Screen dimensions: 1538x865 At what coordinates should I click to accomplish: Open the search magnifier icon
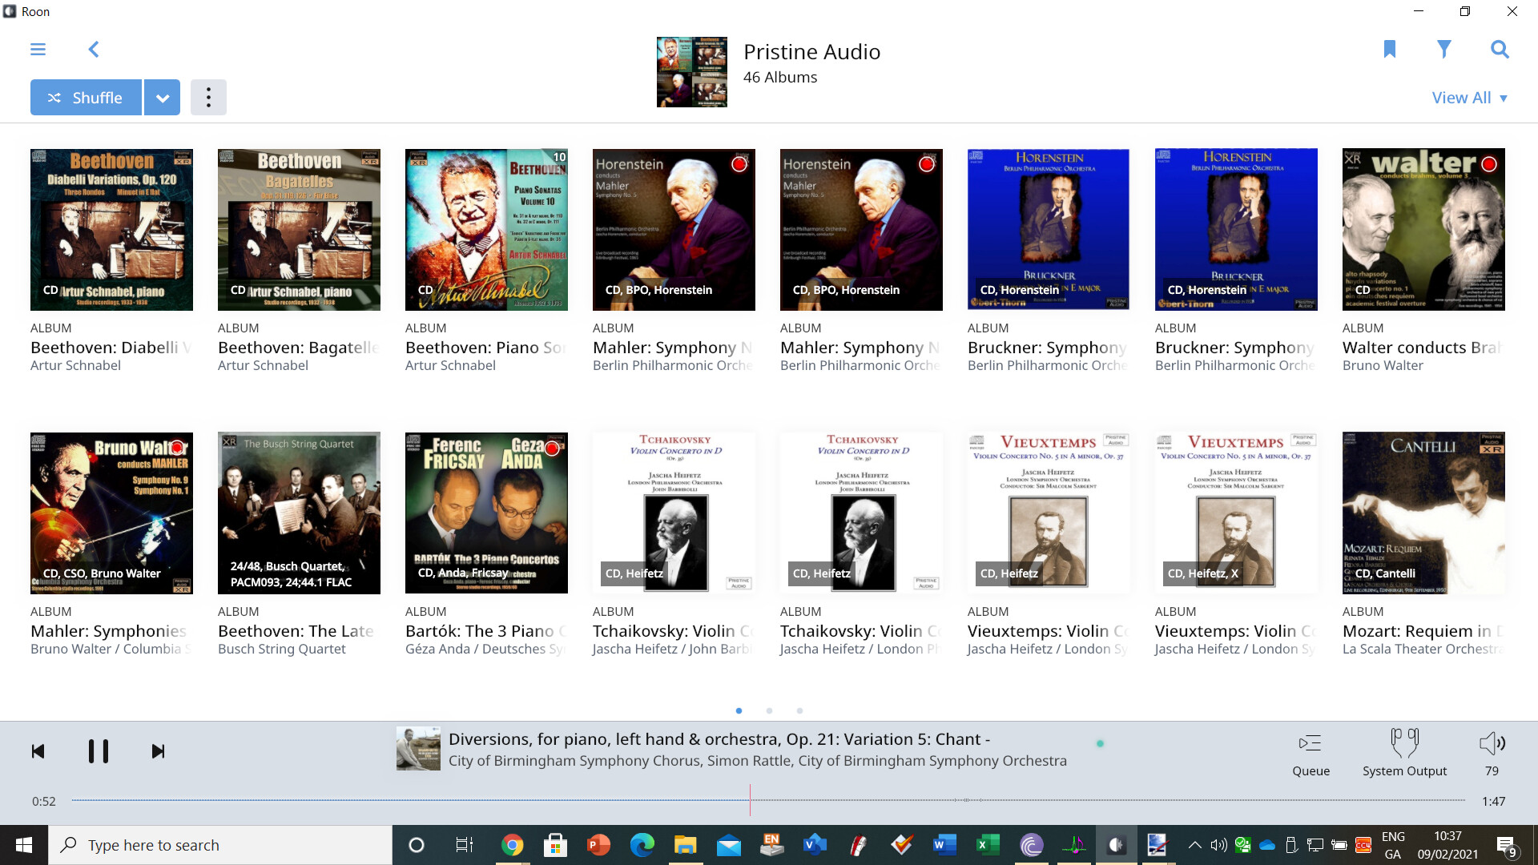pyautogui.click(x=1500, y=50)
